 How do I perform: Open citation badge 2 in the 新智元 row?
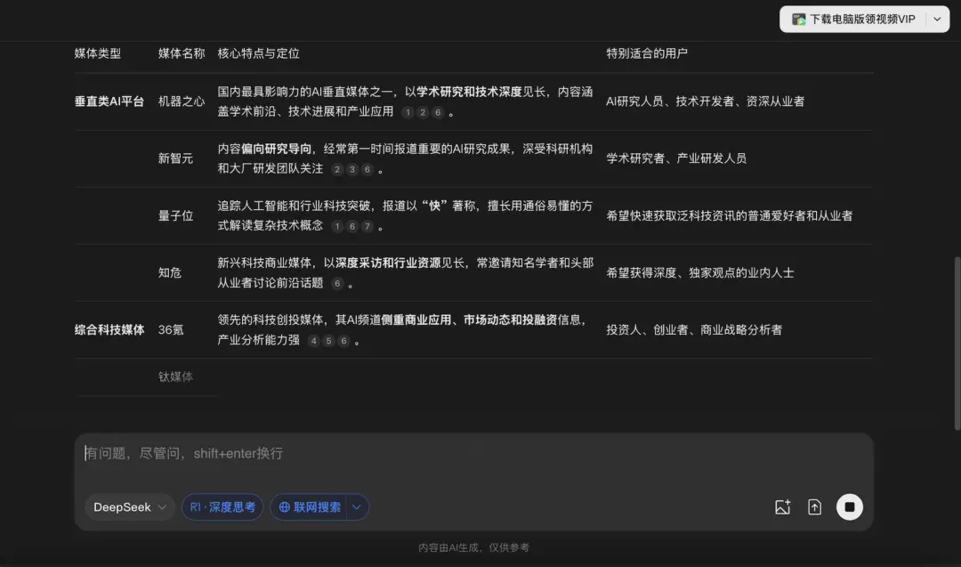(x=336, y=169)
